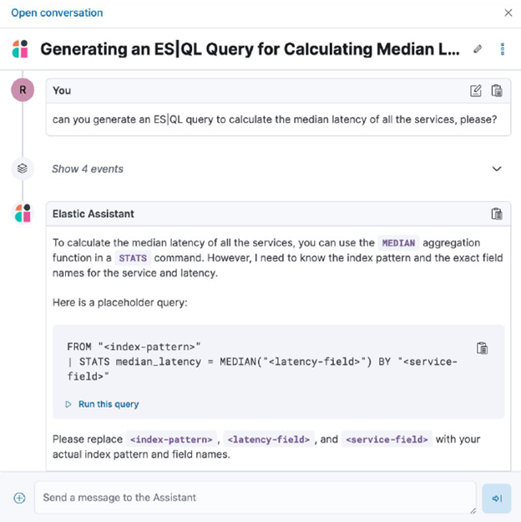521x522 pixels.
Task: Copy the Elastic Assistant reply to clipboard
Action: tap(497, 214)
